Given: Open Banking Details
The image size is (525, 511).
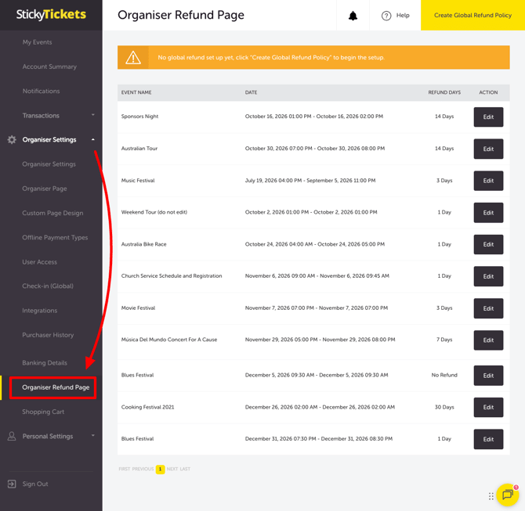Looking at the screenshot, I should tap(45, 363).
